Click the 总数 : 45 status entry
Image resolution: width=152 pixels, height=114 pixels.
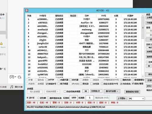[31, 102]
